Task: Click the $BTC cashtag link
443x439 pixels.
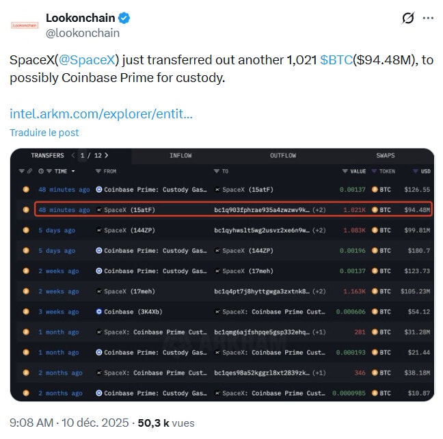Action: pos(336,60)
